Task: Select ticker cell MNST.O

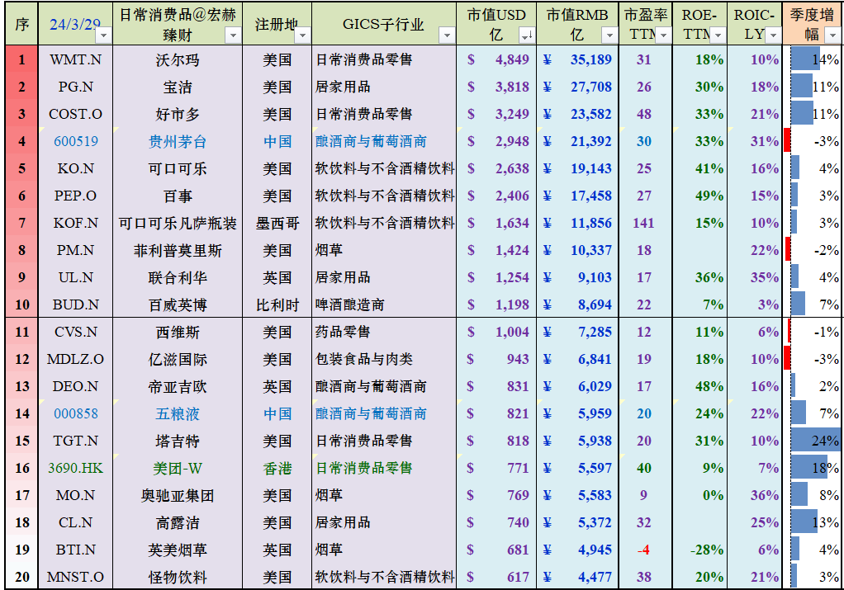Action: click(x=75, y=577)
